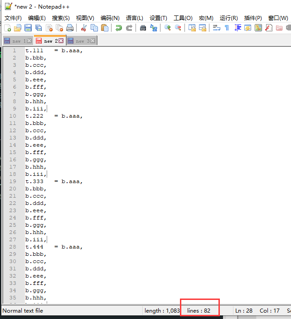
Task: Zoom out using the magnifier minus icon
Action: click(178, 28)
